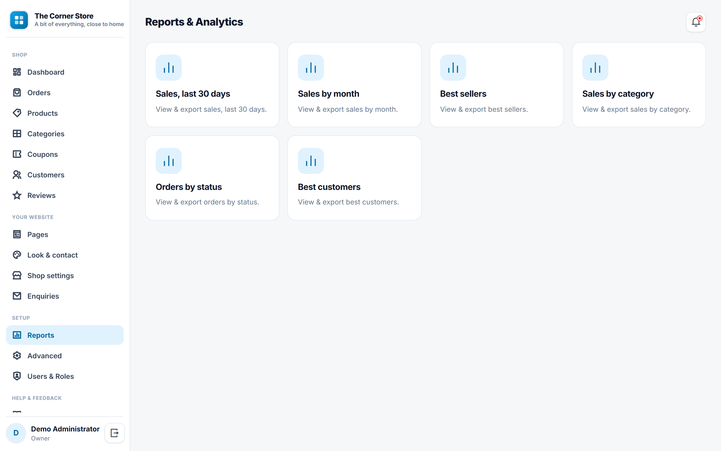The height and width of the screenshot is (451, 721).
Task: Click the logout icon beside Demo Administrator
Action: (114, 433)
